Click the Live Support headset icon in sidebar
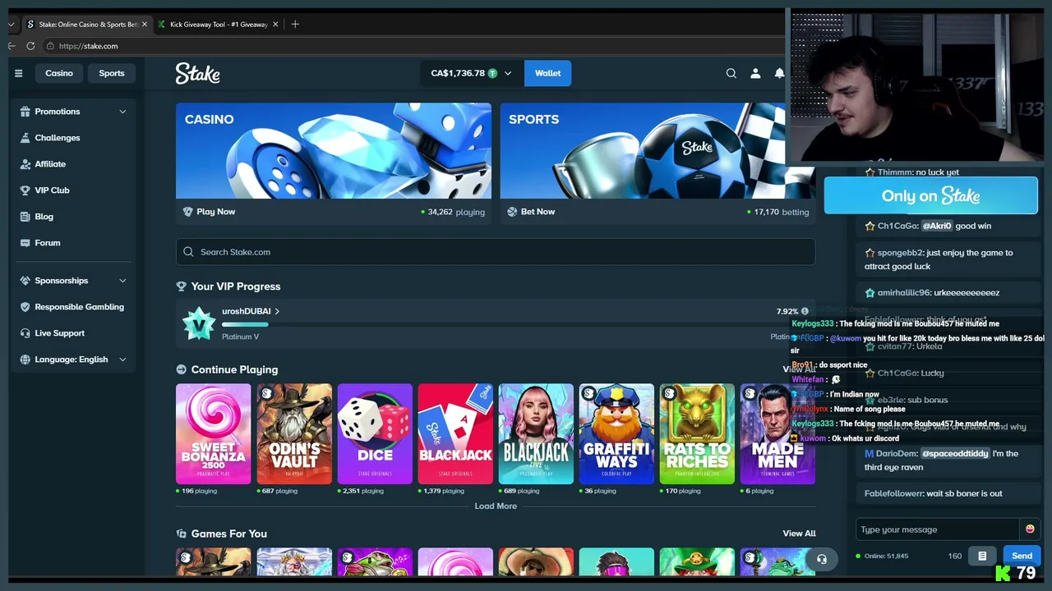Screen dimensions: 1052x591 point(25,333)
